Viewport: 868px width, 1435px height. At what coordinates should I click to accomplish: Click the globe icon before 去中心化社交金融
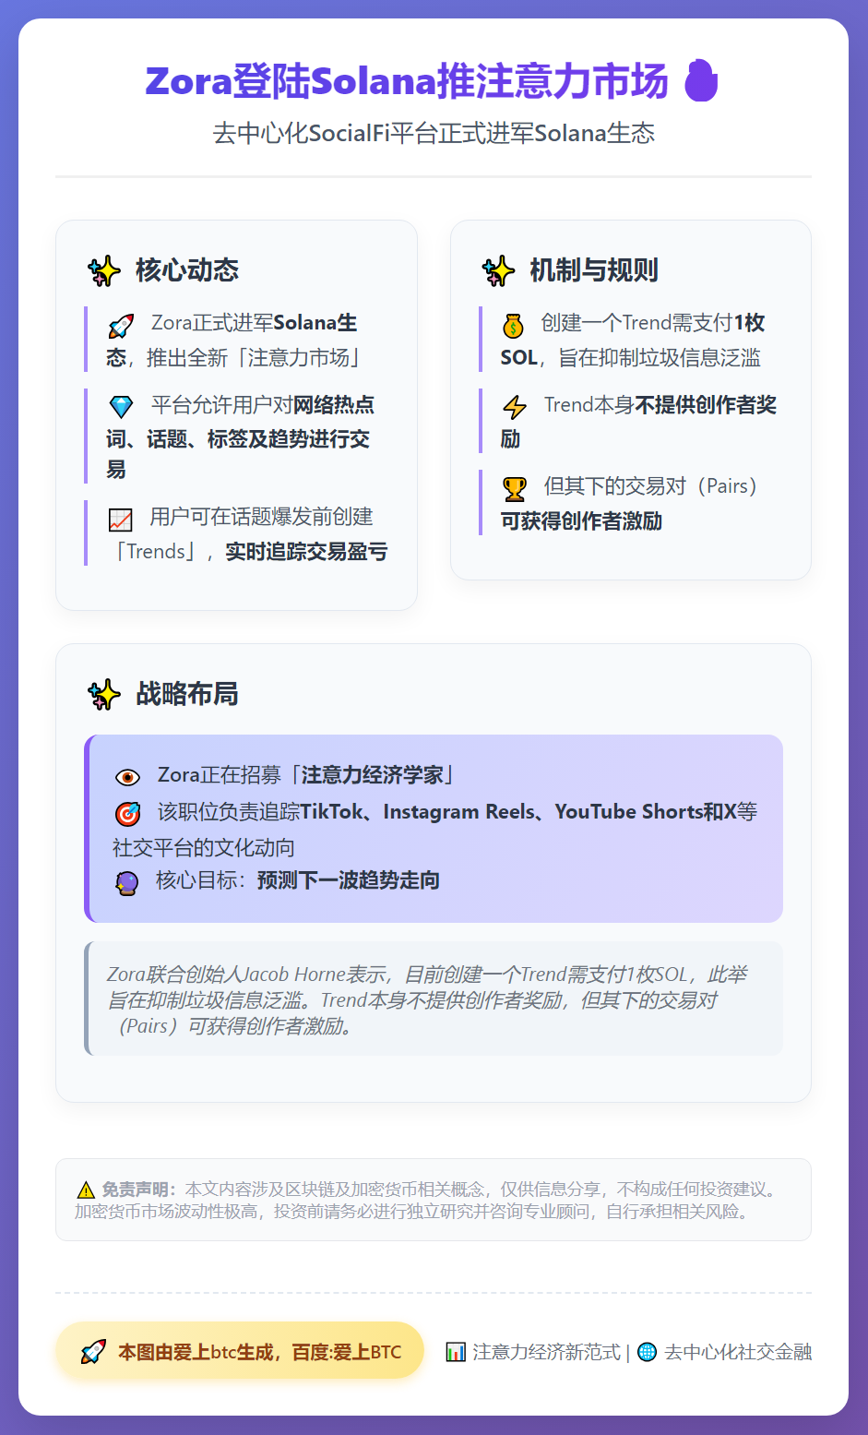pyautogui.click(x=648, y=1352)
